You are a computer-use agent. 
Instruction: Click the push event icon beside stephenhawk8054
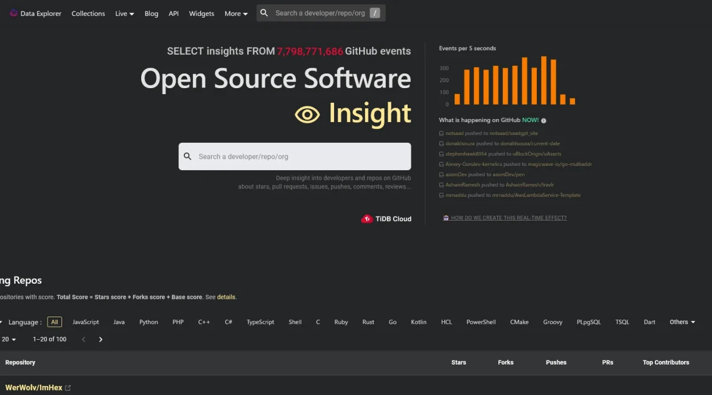click(441, 154)
